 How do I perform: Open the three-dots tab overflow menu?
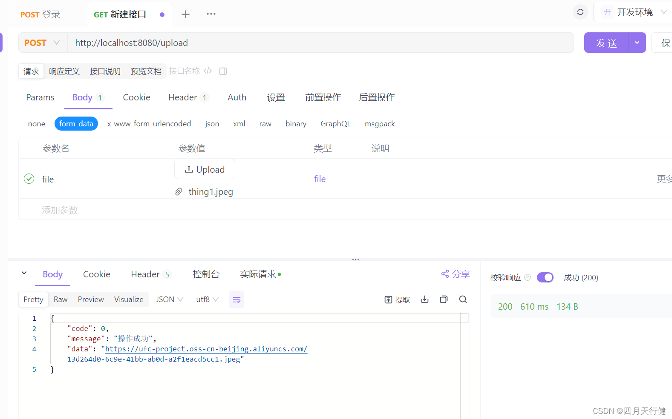pyautogui.click(x=211, y=14)
